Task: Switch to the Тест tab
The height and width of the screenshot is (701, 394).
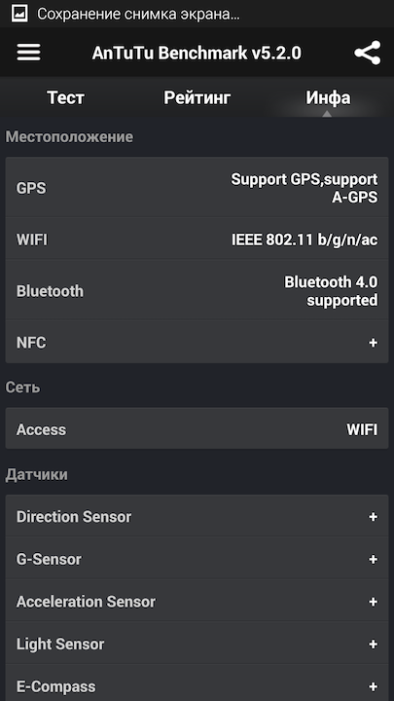Action: [66, 97]
